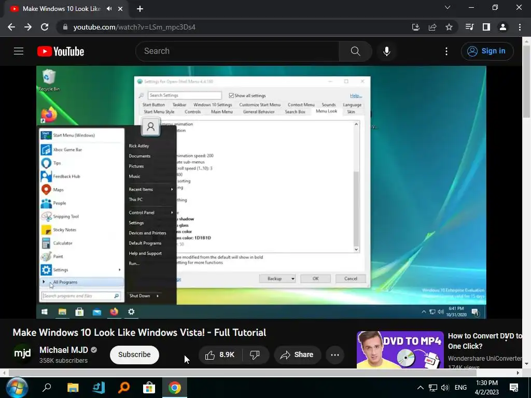The height and width of the screenshot is (398, 531).
Task: Open the Windows Start orb
Action: point(17,388)
